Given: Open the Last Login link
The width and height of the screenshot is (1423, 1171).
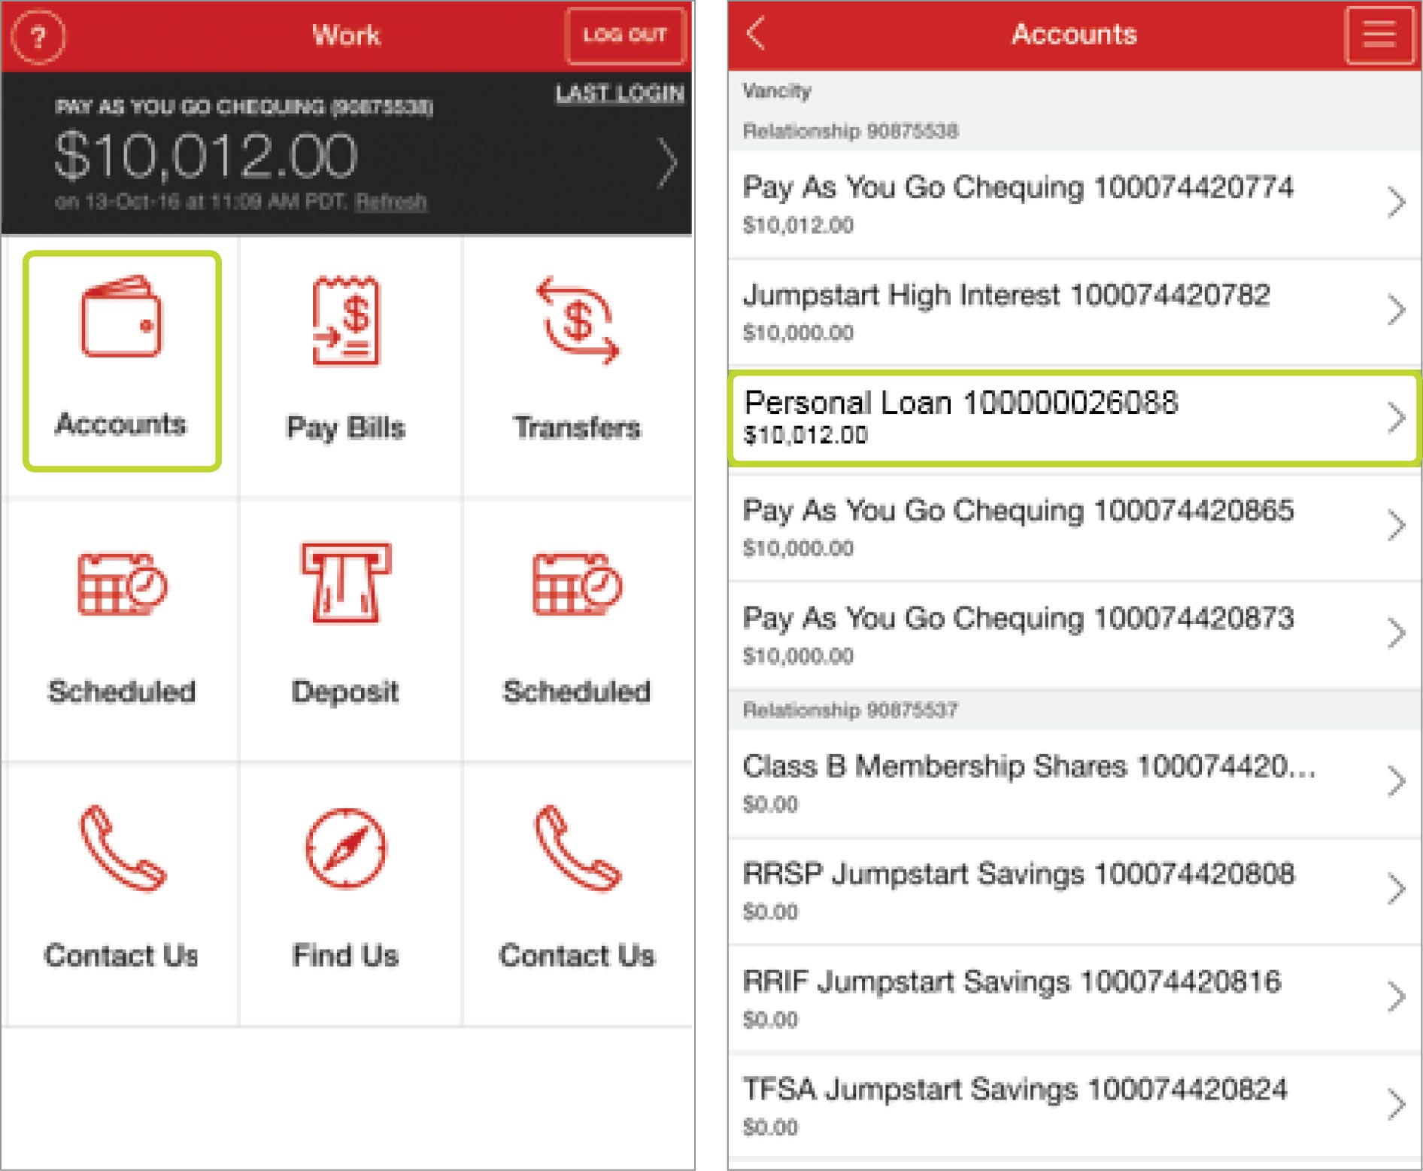Looking at the screenshot, I should click(x=619, y=93).
